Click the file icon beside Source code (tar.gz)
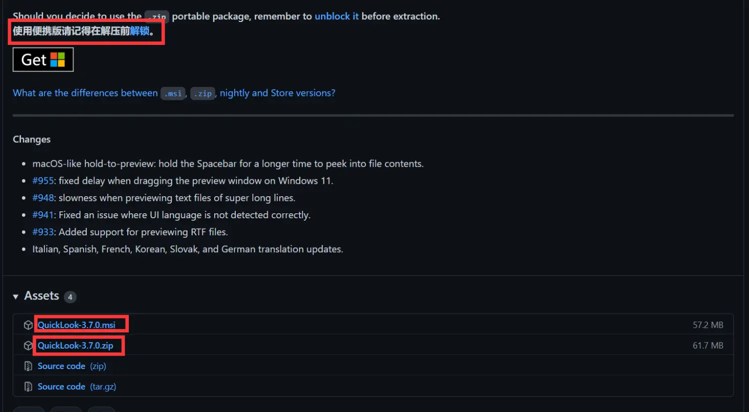The image size is (749, 412). click(x=28, y=387)
